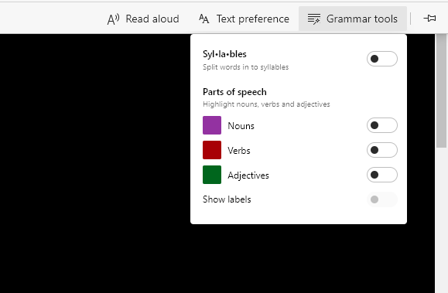The image size is (448, 293).
Task: Open the Text preference menu label
Action: pos(253,19)
